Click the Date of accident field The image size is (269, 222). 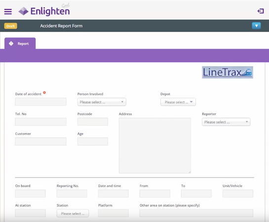point(40,102)
